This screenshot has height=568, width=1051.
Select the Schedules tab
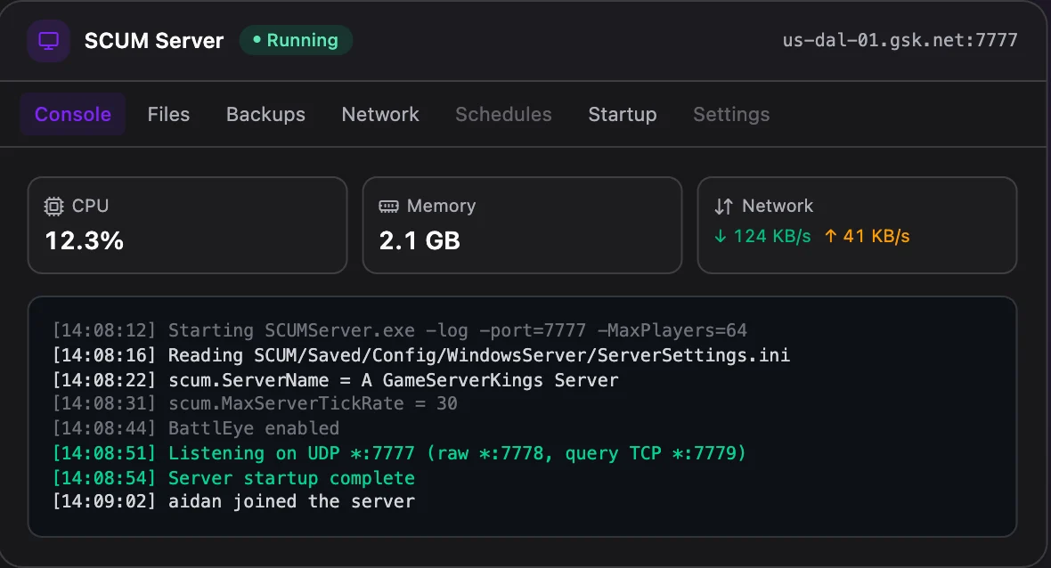(503, 115)
